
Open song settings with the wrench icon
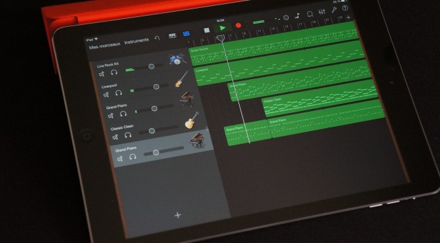coord(334,10)
